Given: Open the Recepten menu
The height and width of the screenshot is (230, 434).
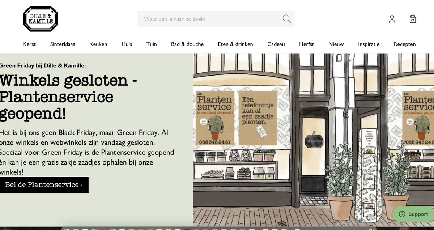Looking at the screenshot, I should click(405, 44).
